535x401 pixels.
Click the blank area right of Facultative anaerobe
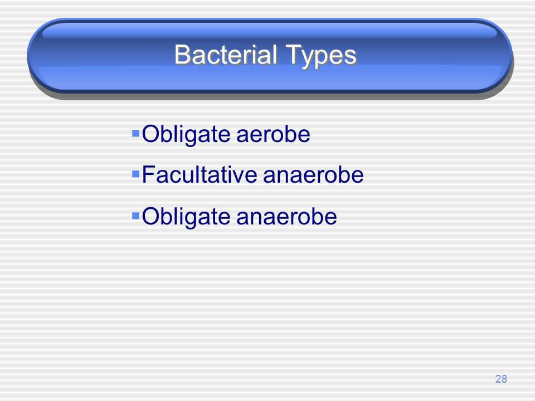point(444,174)
